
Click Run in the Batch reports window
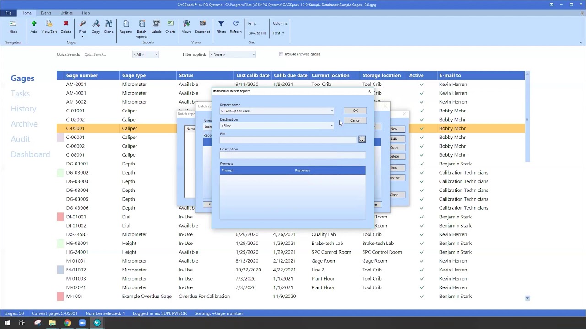394,168
